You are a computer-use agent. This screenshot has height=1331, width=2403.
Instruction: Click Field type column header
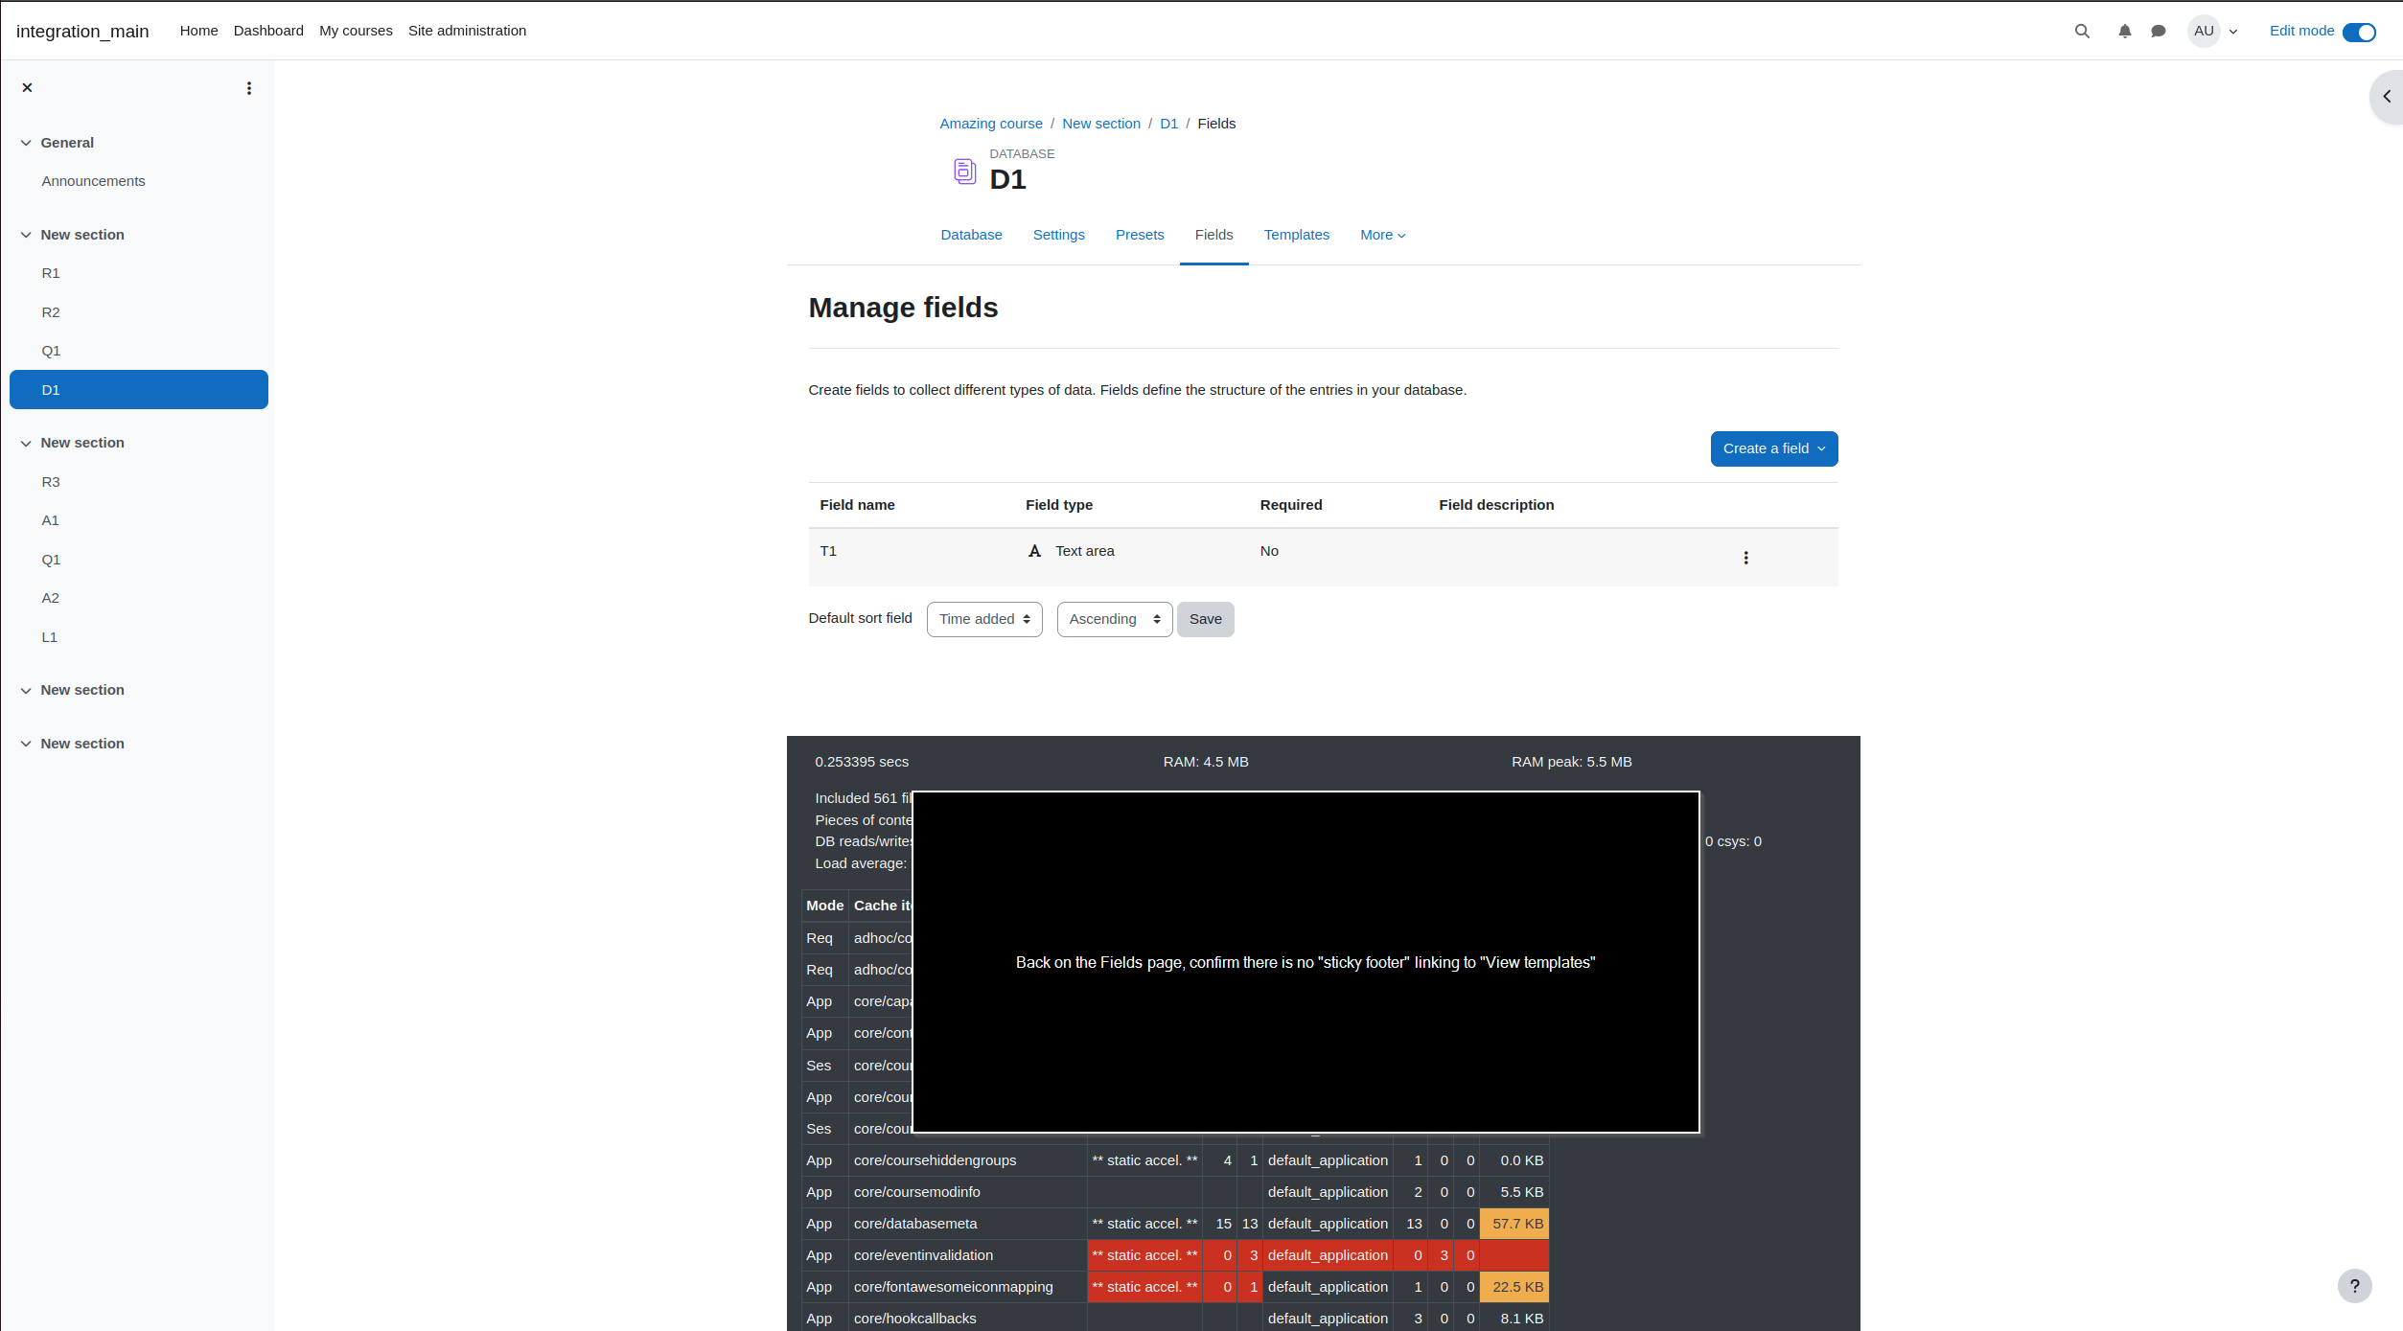[x=1058, y=505]
